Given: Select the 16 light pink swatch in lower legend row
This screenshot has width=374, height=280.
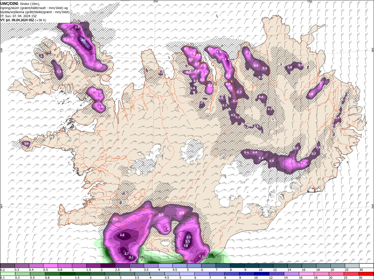Looking at the screenshot, I should tap(306, 274).
